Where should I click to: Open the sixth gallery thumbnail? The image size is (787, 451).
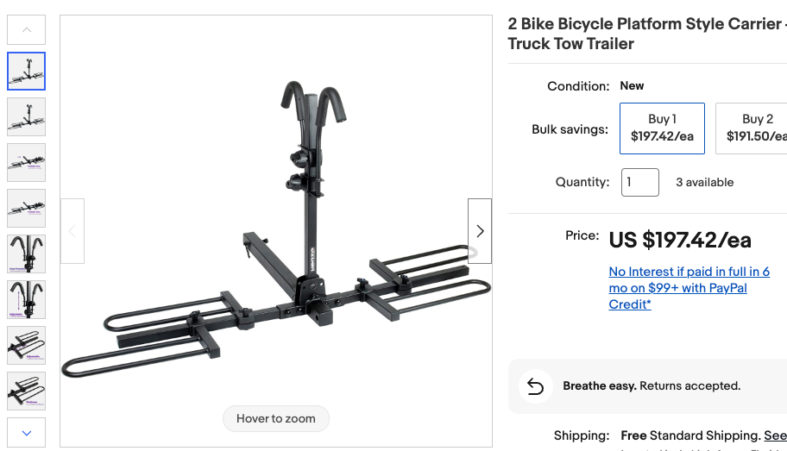pos(27,299)
